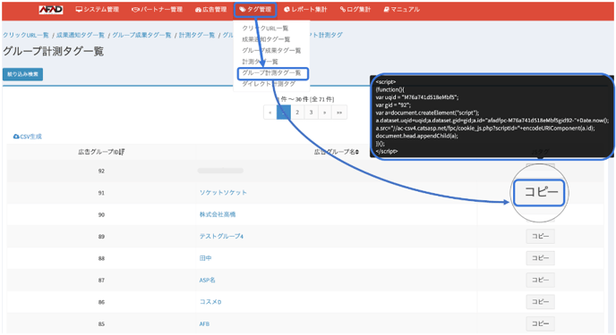Viewport: 616px width, 335px height.
Task: Open システム管理 menu in navbar
Action: [98, 10]
